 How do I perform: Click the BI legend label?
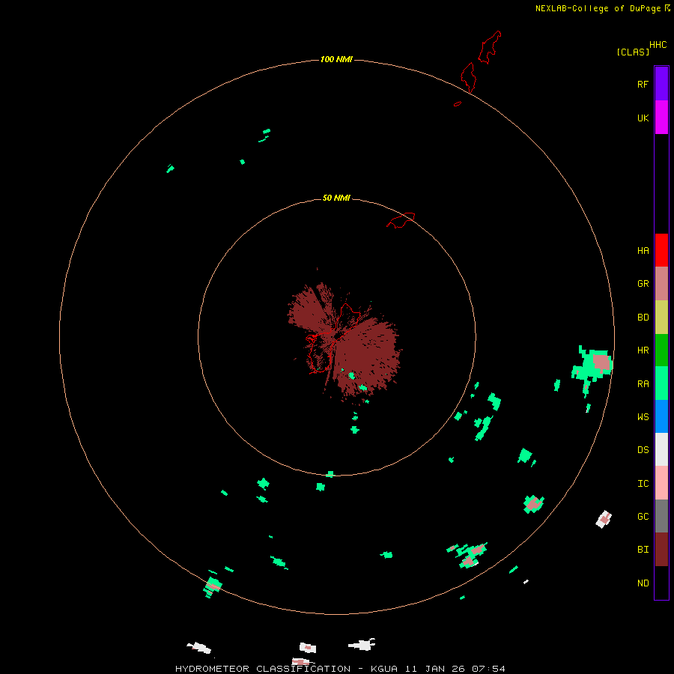pos(643,550)
